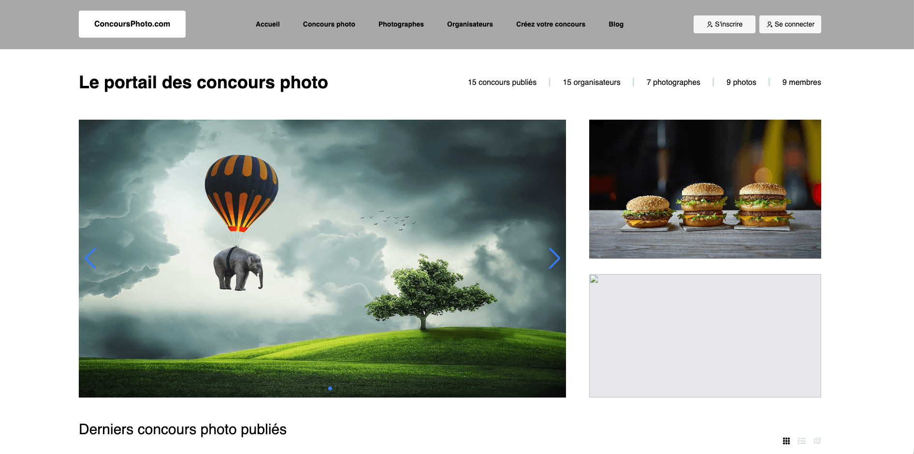Image resolution: width=914 pixels, height=454 pixels.
Task: Click the person icon on S'inscrire button
Action: 710,24
